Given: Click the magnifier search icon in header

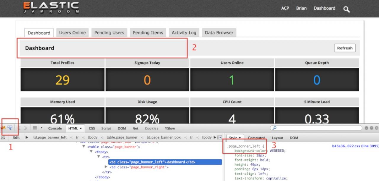Looking at the screenshot, I should tap(346, 9).
